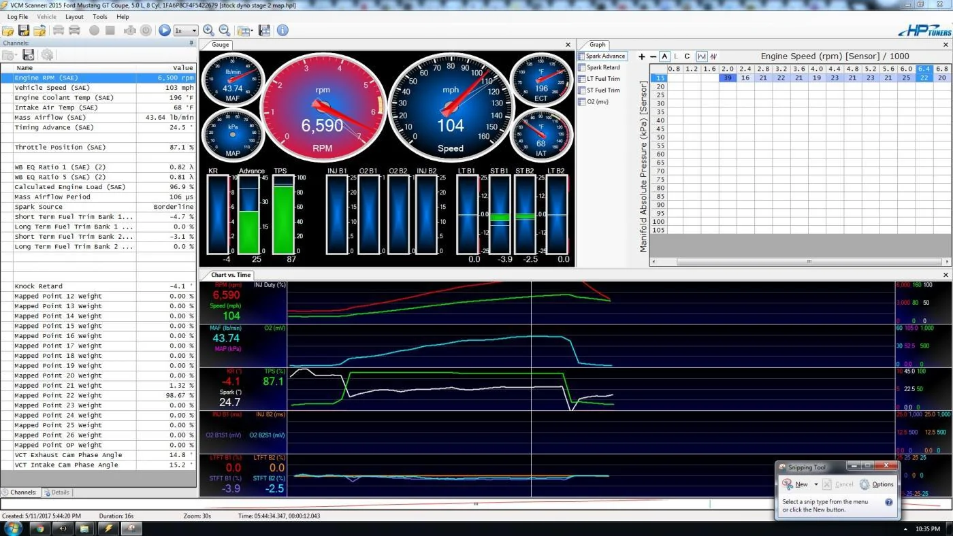Screen dimensions: 953x536
Task: Select the Vehicle Speed (SAE) channel row
Action: pyautogui.click(x=98, y=88)
